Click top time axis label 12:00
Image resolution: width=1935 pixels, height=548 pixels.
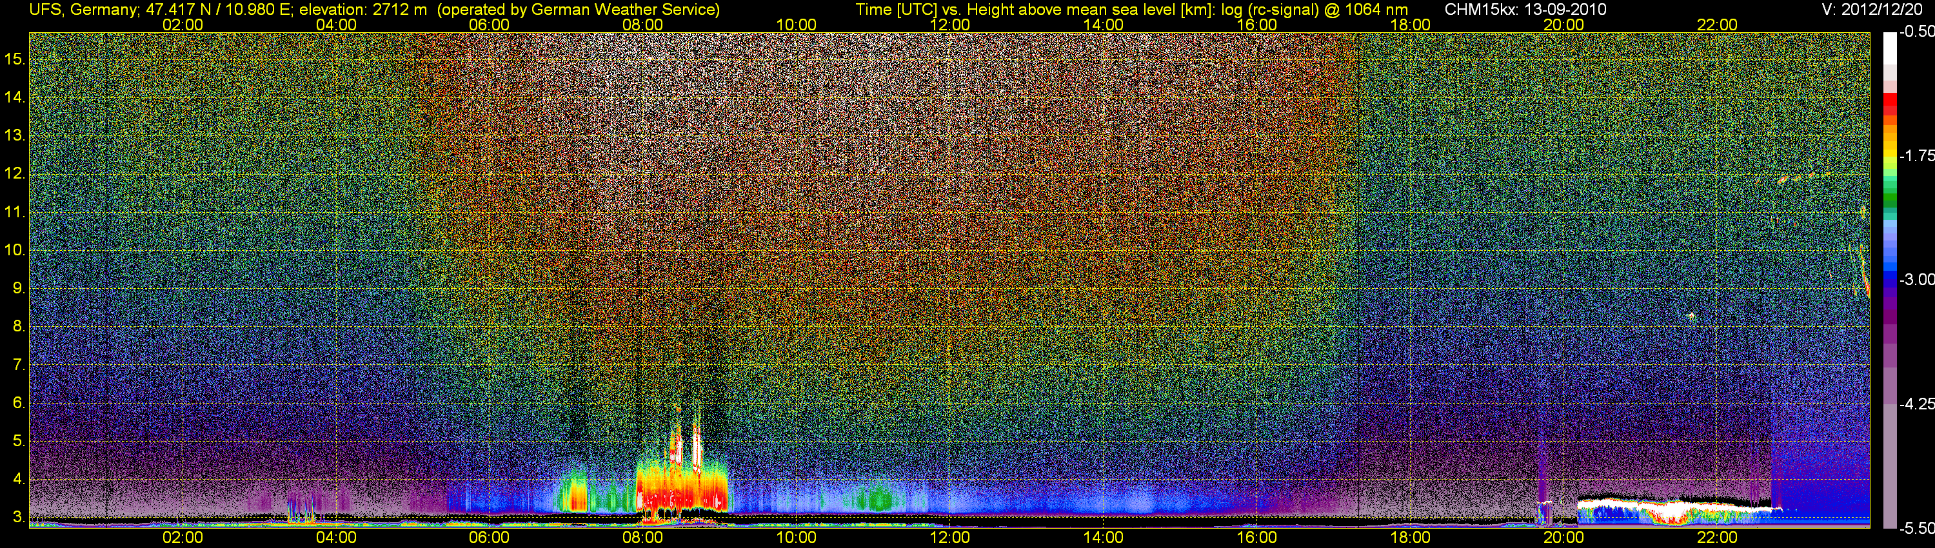[949, 24]
